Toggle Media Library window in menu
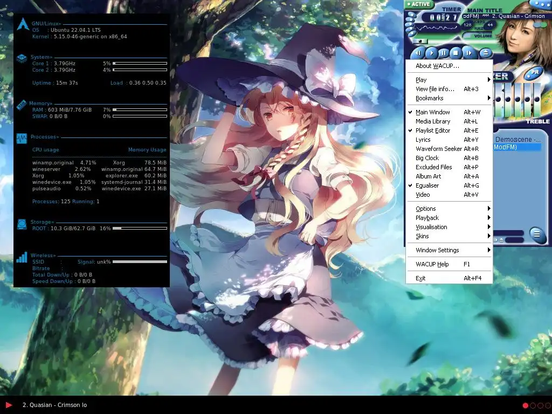 [449, 121]
